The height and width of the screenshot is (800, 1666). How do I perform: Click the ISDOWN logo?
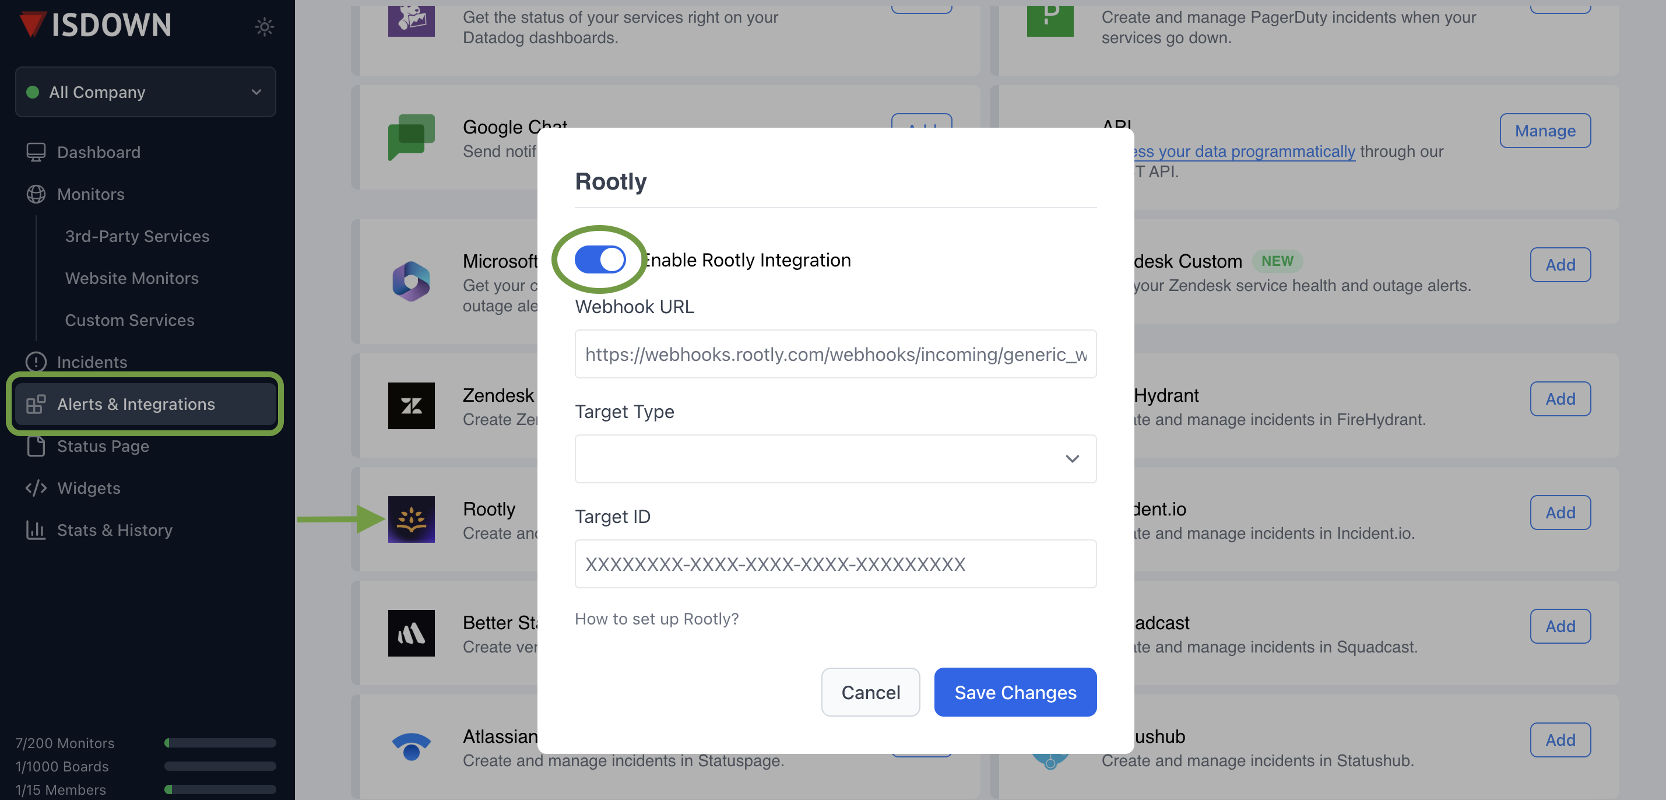coord(96,25)
